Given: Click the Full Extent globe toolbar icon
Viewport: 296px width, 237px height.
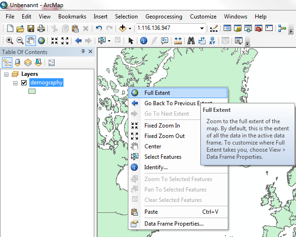Looking at the screenshot, I should pyautogui.click(x=41, y=41).
